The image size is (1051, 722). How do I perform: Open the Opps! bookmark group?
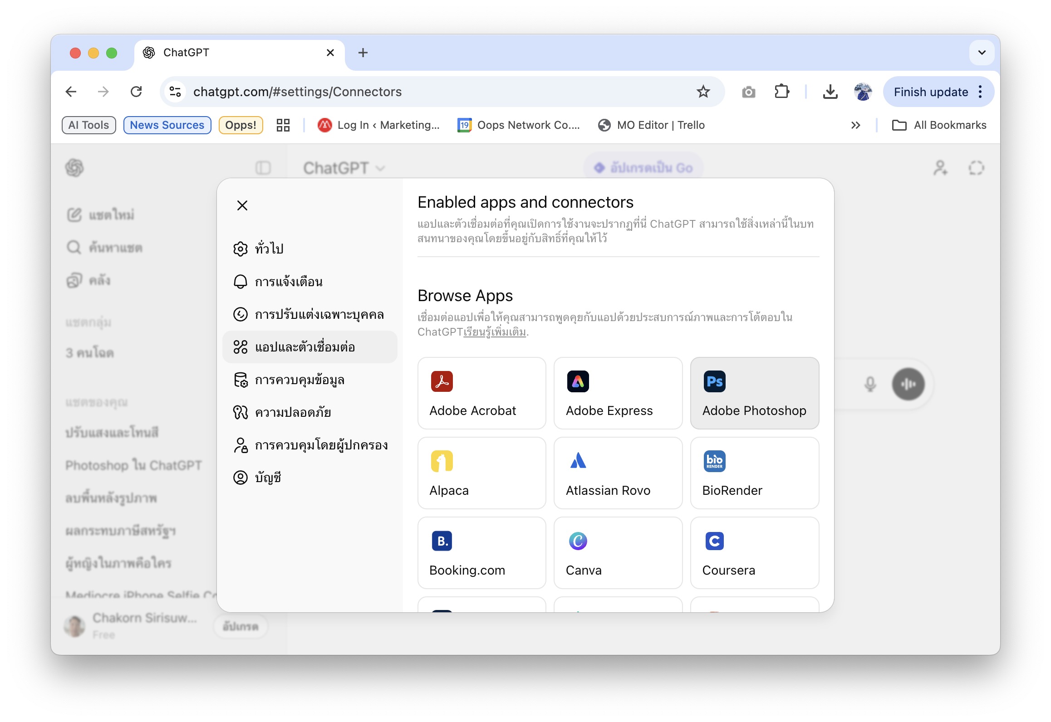tap(241, 125)
